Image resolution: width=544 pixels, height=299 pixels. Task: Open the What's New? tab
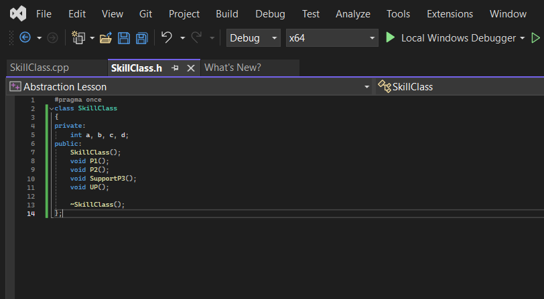click(232, 68)
